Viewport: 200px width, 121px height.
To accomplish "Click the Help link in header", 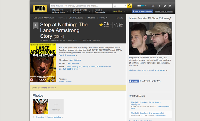I will coord(153,6).
